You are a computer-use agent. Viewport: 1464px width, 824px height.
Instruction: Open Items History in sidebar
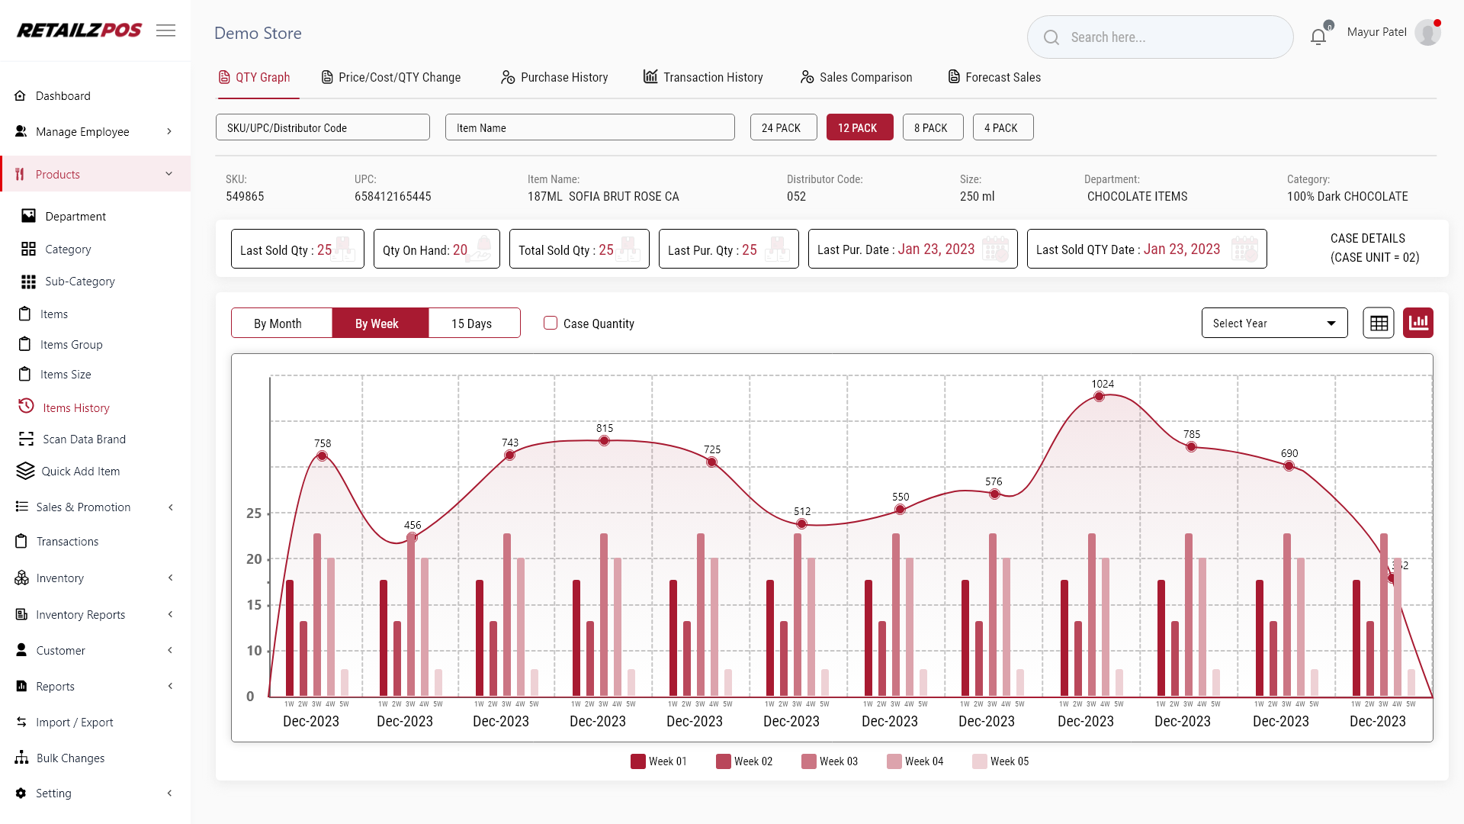[75, 407]
